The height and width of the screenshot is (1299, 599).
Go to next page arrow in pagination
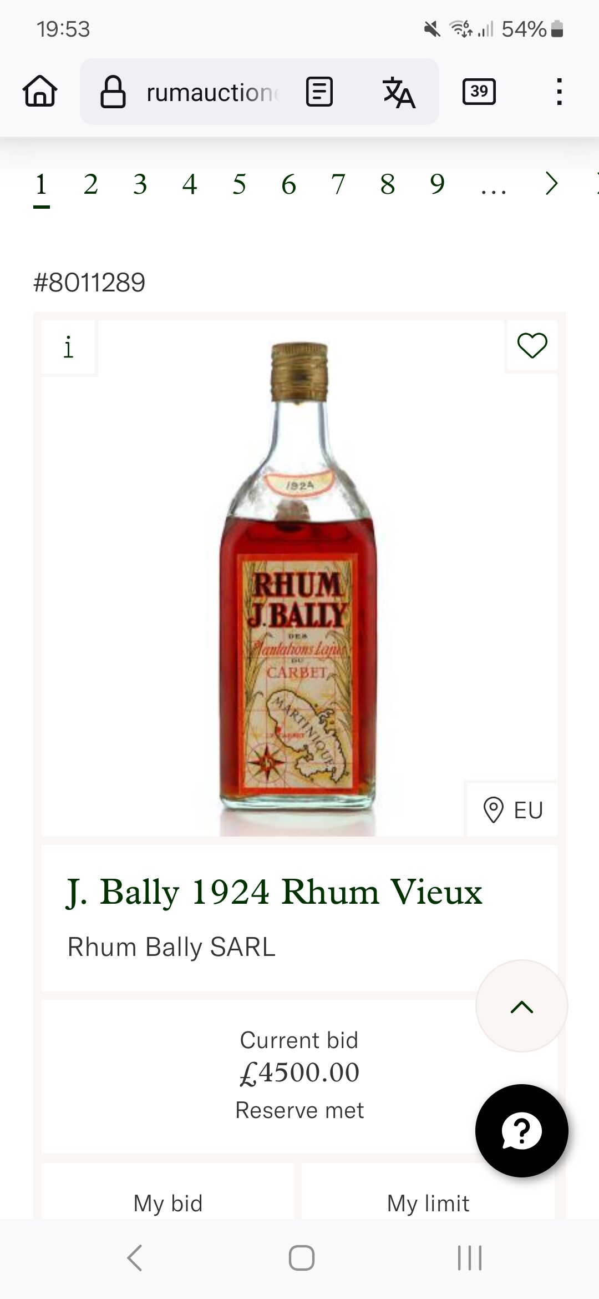(x=551, y=184)
